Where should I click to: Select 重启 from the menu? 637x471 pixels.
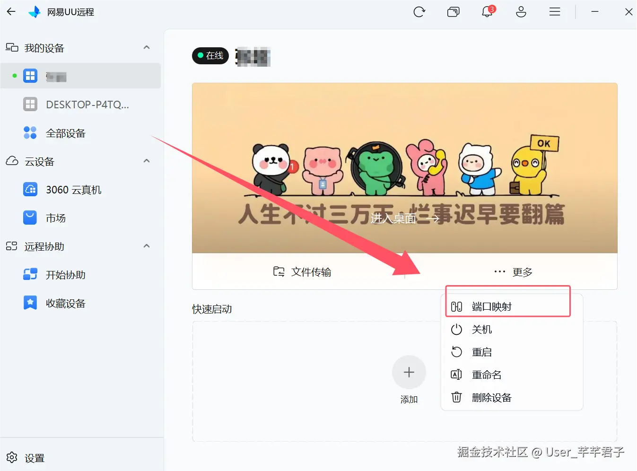tap(512, 352)
